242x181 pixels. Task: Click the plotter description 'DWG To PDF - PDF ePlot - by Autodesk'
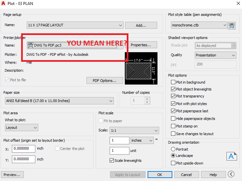[57, 54]
